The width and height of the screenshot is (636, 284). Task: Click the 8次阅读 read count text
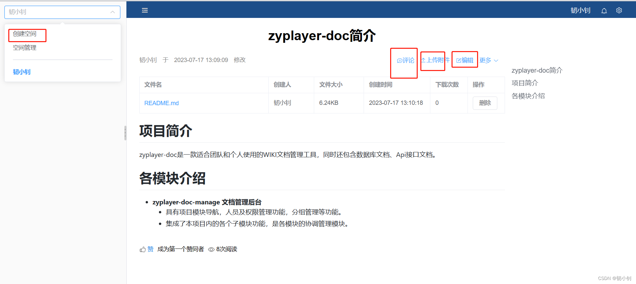click(227, 249)
